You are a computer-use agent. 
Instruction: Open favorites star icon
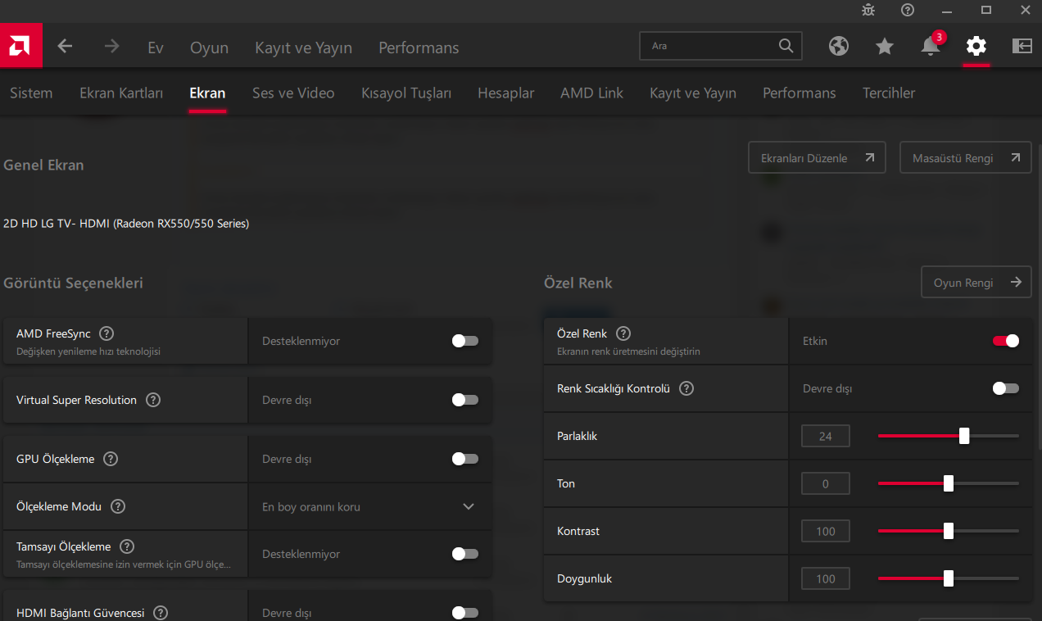tap(885, 46)
